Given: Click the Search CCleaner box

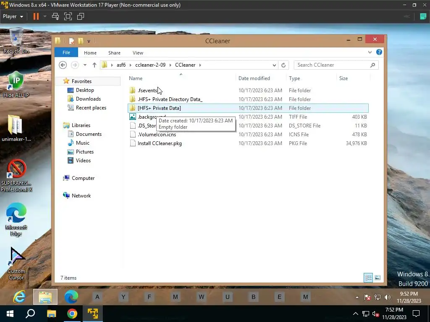Looking at the screenshot, I should pos(336,65).
